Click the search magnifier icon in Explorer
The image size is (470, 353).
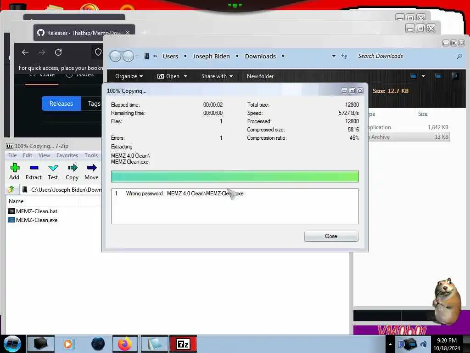click(459, 56)
